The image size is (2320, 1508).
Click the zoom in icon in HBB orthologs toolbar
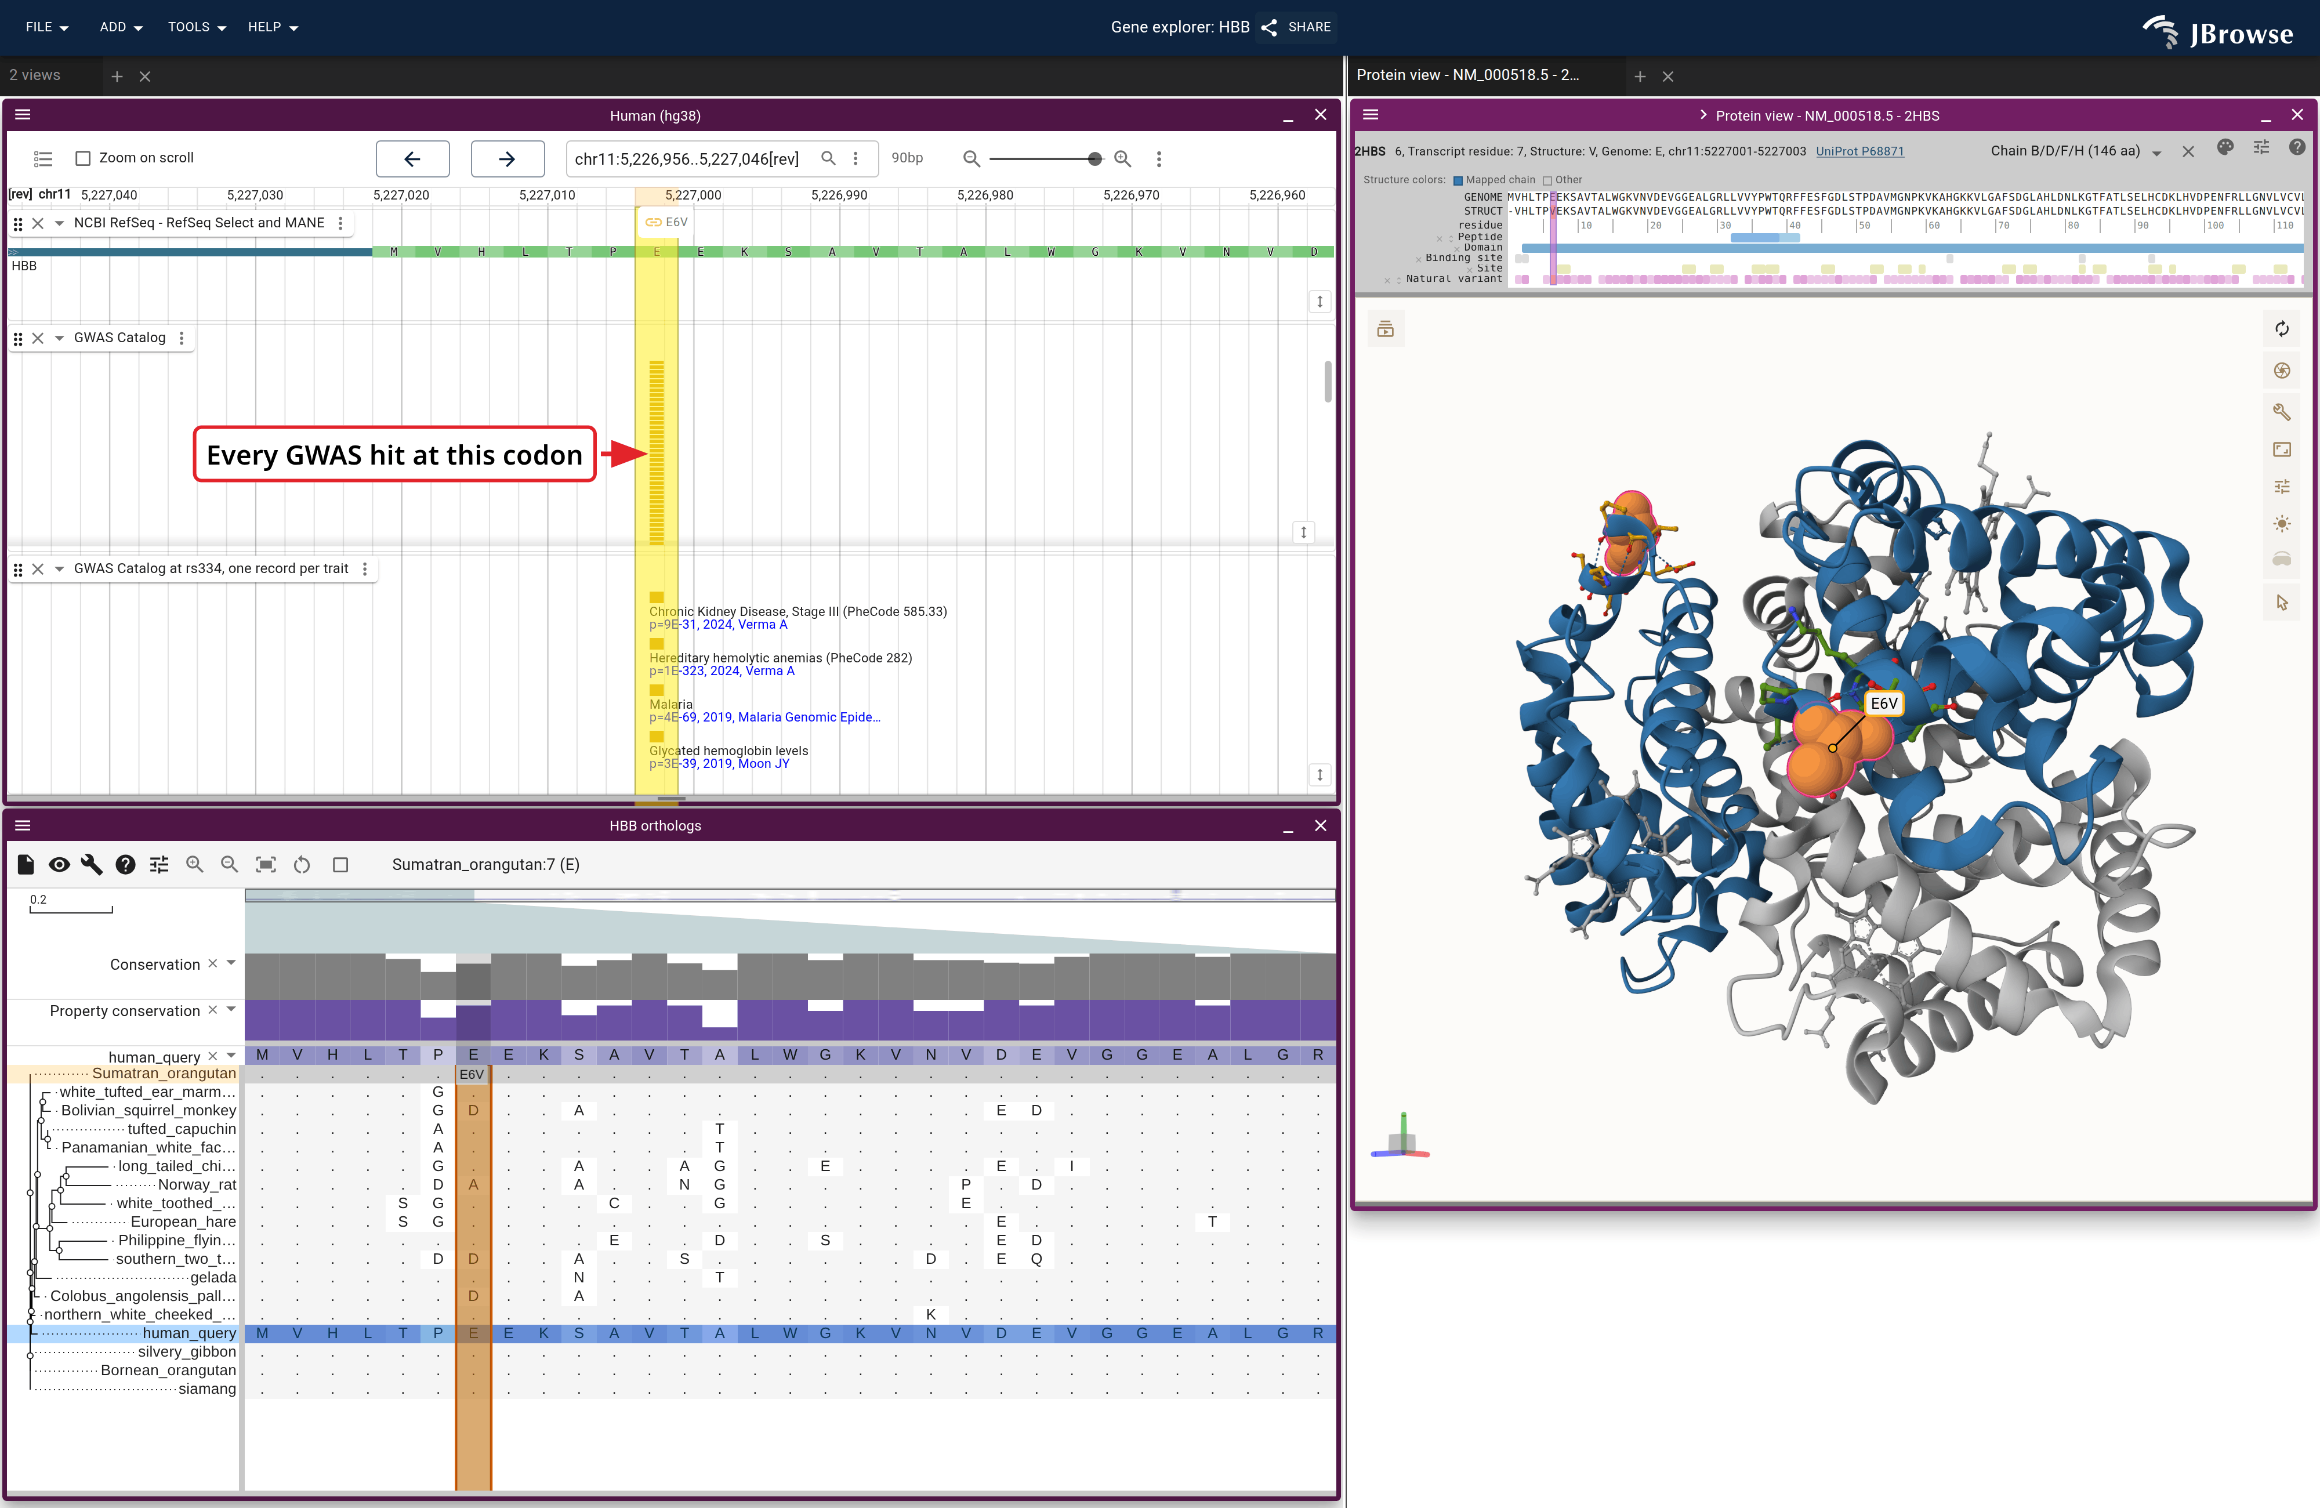pos(195,865)
